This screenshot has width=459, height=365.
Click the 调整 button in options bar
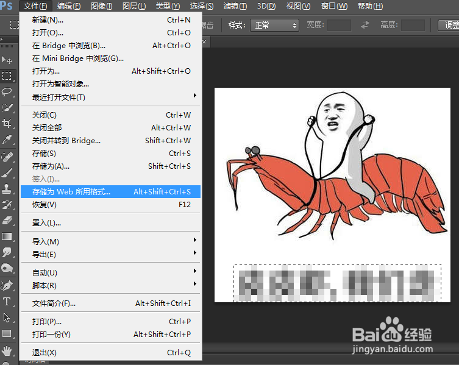point(449,25)
